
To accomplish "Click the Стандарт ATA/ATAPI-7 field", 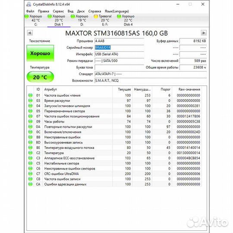I will point(151,74).
